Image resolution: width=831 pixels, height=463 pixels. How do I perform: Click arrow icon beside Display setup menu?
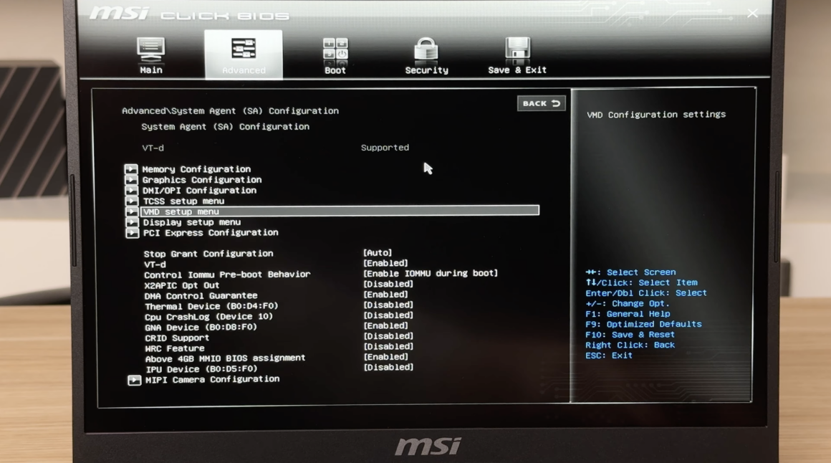(x=132, y=222)
